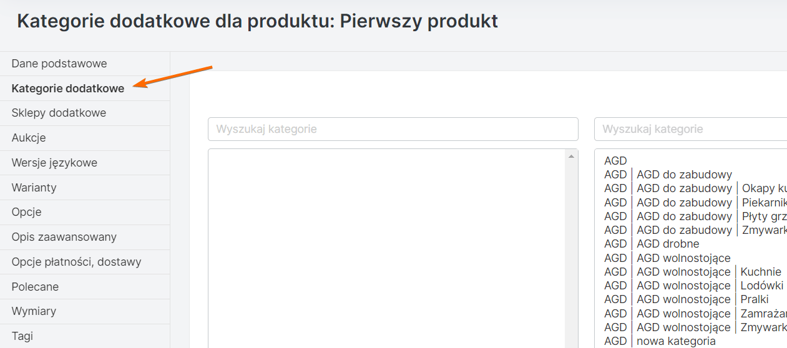Open the Dane podstawowe section
The width and height of the screenshot is (787, 348).
[x=59, y=64]
